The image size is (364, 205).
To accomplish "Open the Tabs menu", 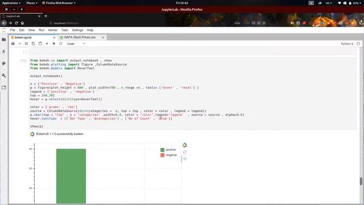I will pos(64,30).
